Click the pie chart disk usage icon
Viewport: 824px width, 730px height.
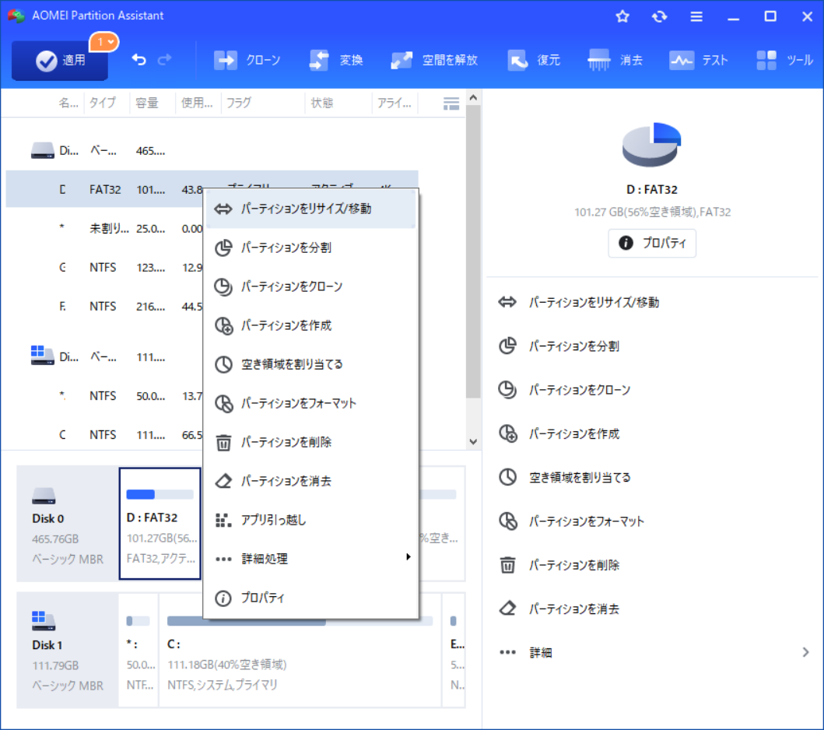point(651,144)
